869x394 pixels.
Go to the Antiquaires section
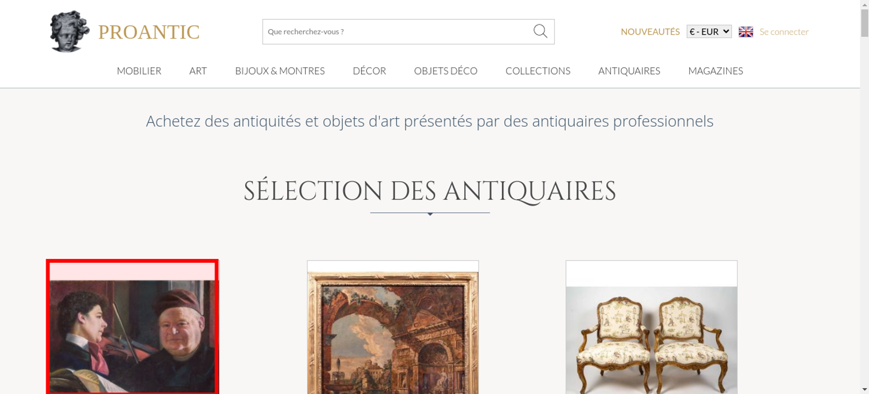click(x=629, y=71)
